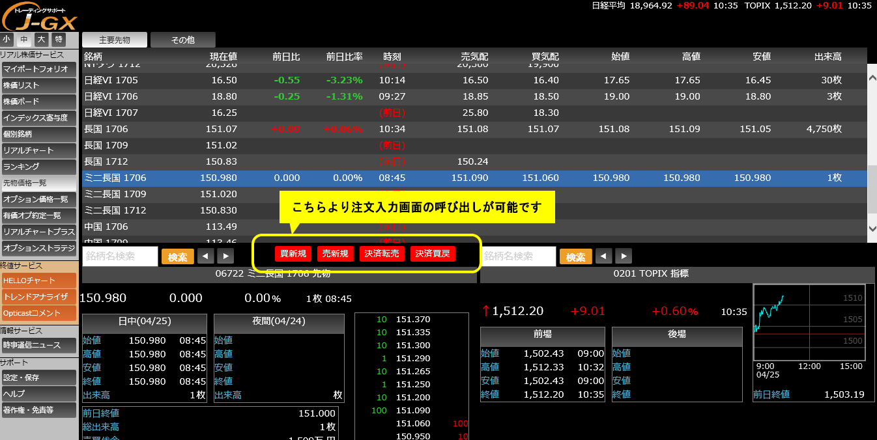Screen dimensions: 877x440
Task: Open トレンドアナライザ
Action: coord(39,297)
